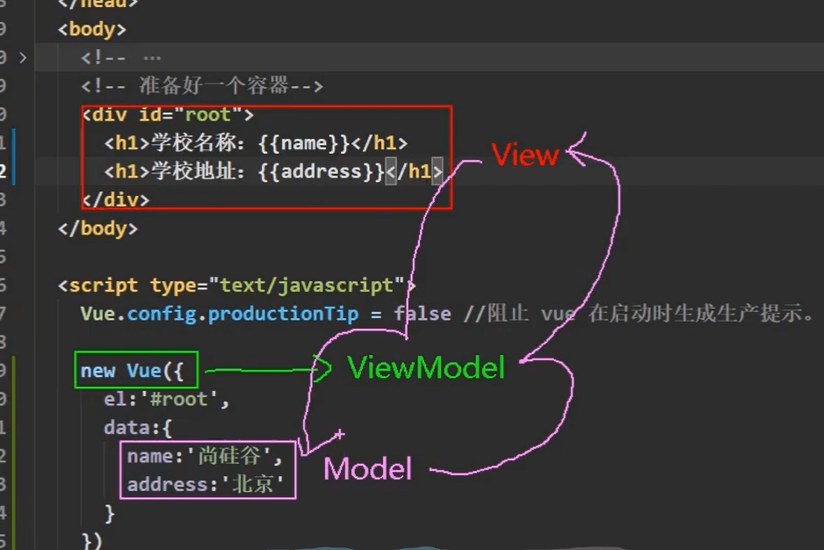The width and height of the screenshot is (824, 550).
Task: Click the handwritten ViewModel annotation
Action: [425, 368]
